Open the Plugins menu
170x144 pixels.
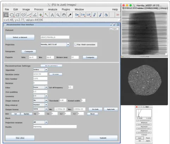coord(66,10)
